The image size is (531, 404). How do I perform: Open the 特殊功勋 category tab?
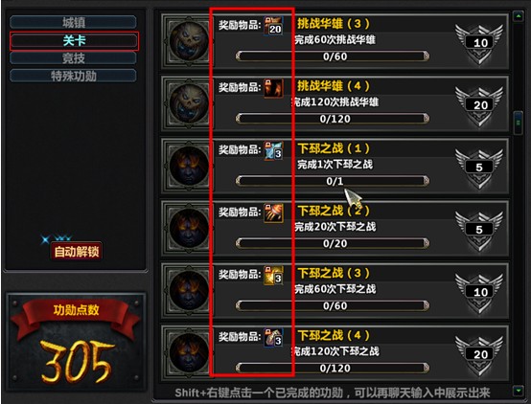(74, 76)
